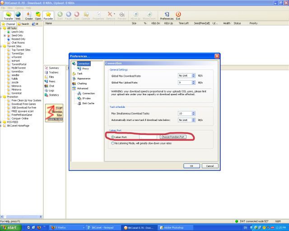The image size is (289, 231).
Task: Select Disk Cache under Advanced
Action: (88, 103)
